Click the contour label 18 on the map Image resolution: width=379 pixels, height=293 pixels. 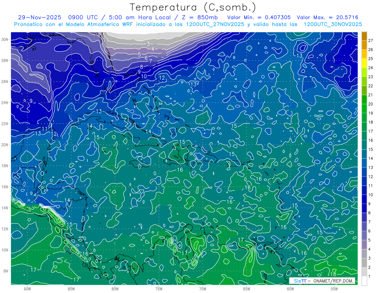333,274
